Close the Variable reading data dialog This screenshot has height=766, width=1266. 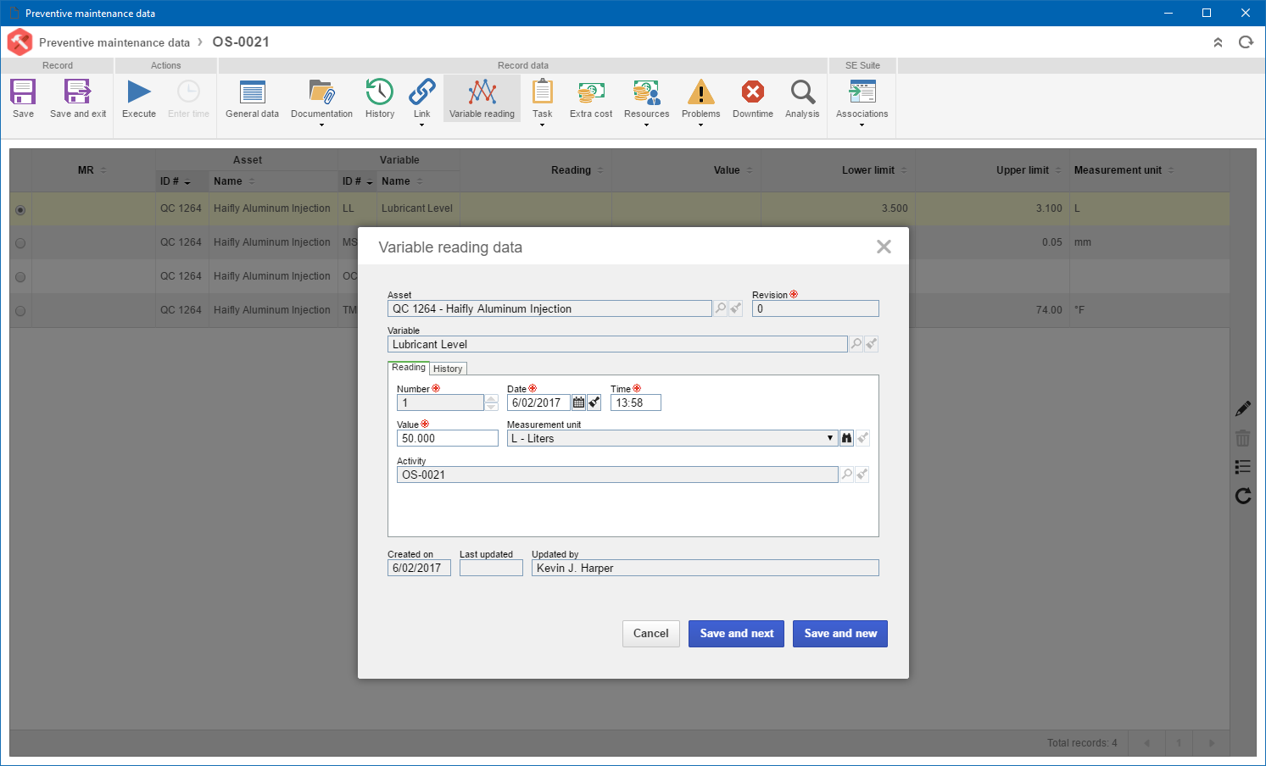[x=884, y=247]
